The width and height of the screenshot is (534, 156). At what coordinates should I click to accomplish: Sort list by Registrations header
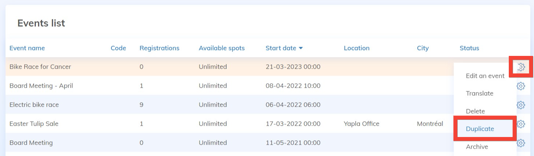click(x=159, y=48)
